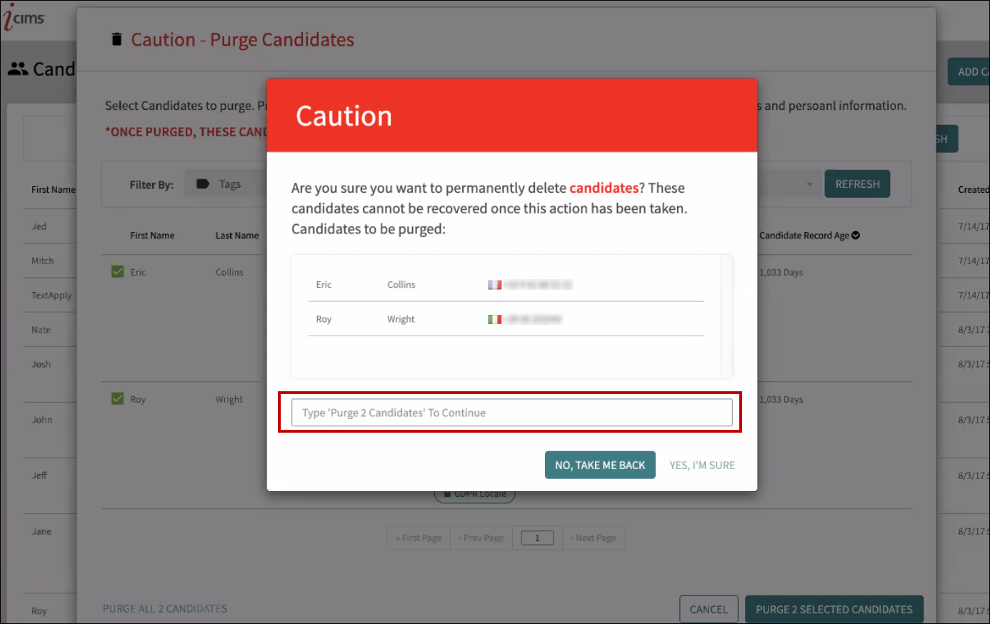
Task: Click the scrollbar of the candidates-to-be-purged list
Action: [x=727, y=316]
